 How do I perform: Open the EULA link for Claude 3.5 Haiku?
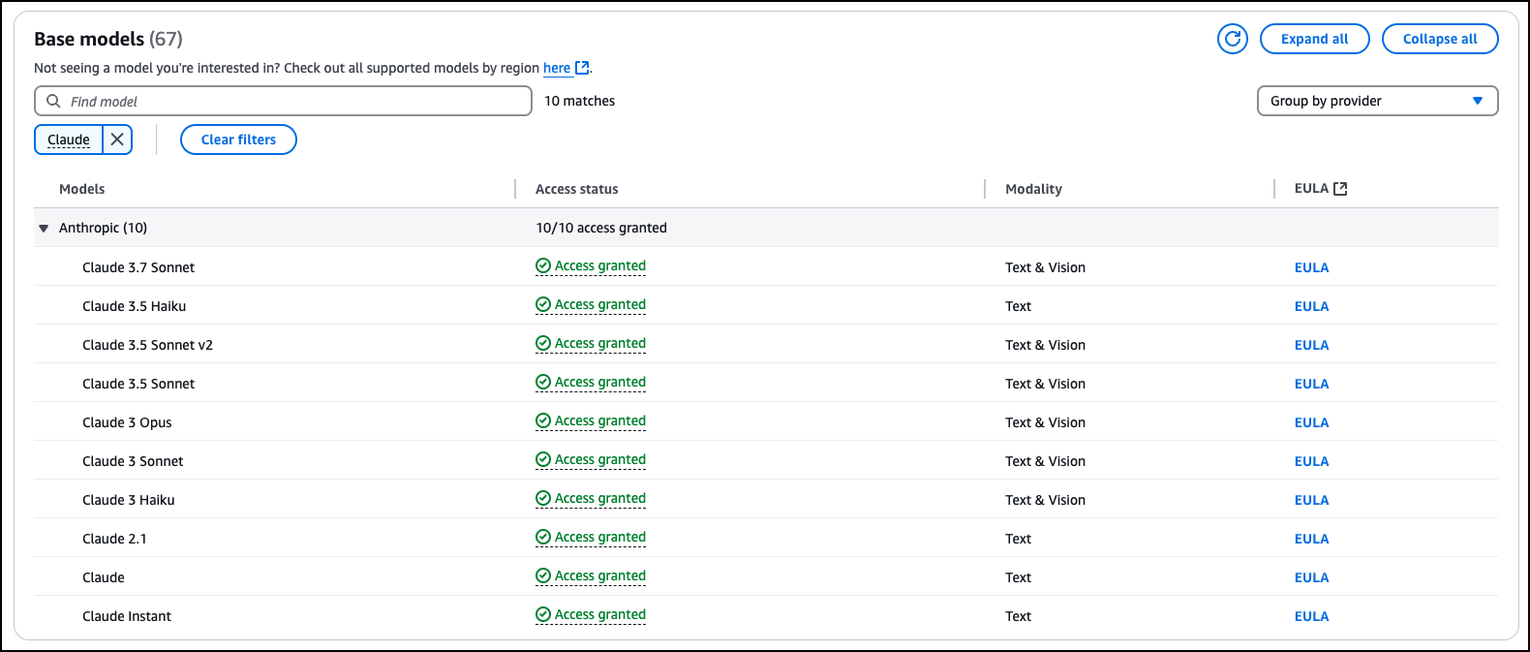click(1311, 306)
